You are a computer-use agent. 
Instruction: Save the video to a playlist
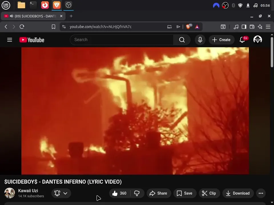click(x=185, y=193)
